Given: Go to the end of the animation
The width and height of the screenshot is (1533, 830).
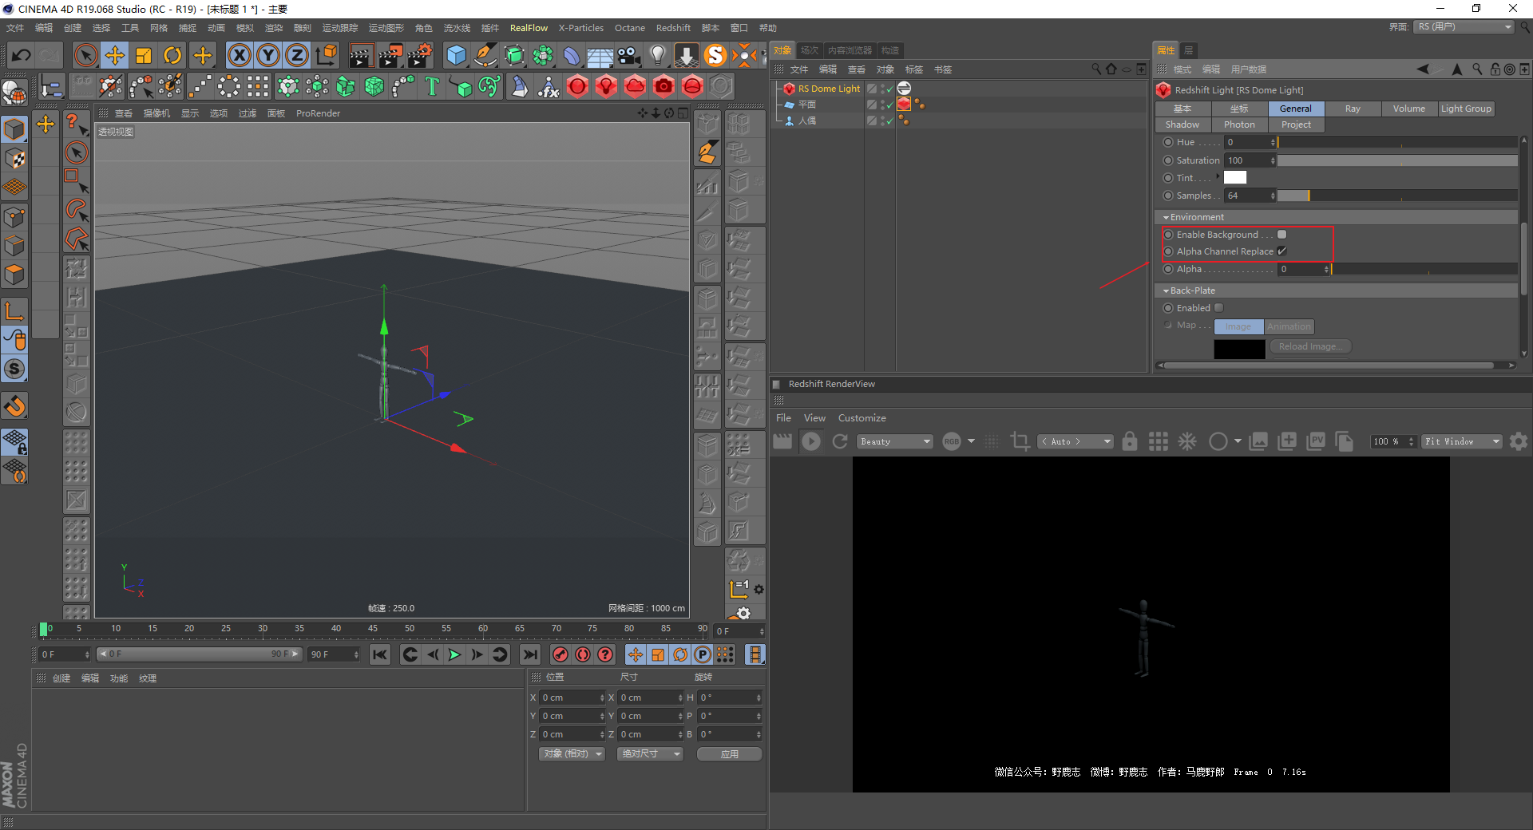Looking at the screenshot, I should (529, 654).
